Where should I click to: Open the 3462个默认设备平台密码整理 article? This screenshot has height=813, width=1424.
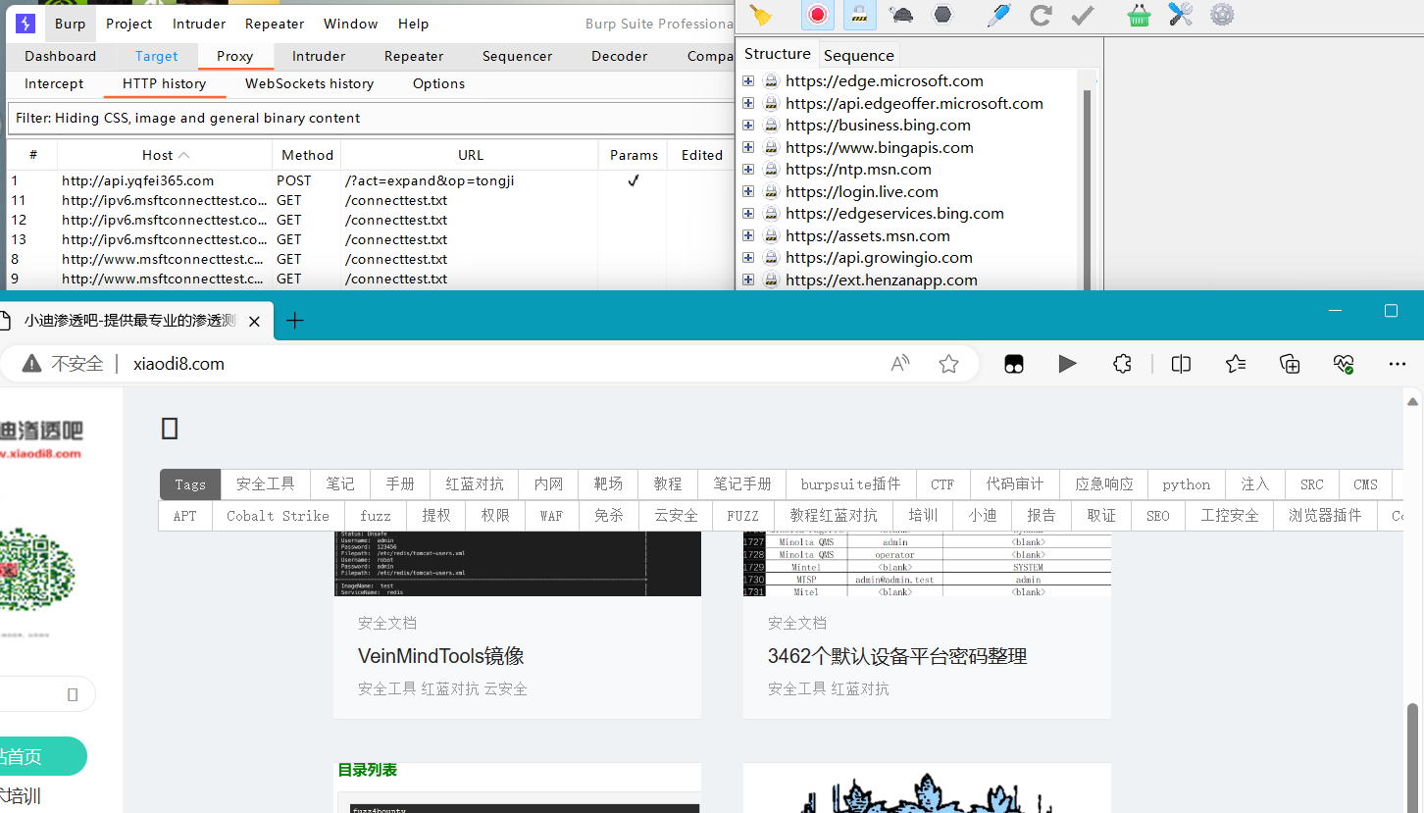coord(897,656)
